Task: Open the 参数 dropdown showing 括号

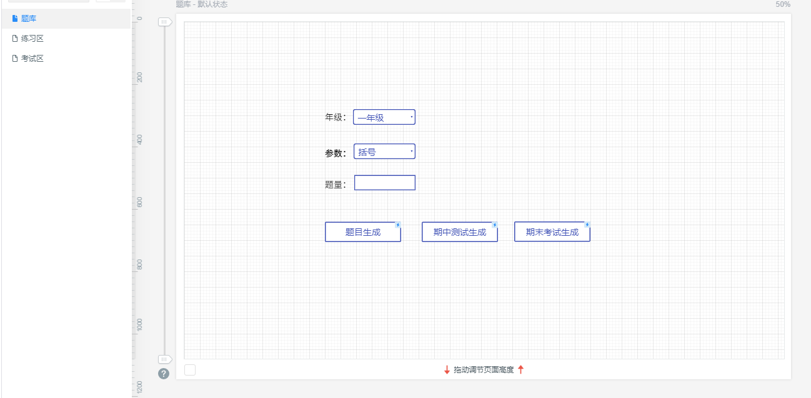Action: click(384, 152)
